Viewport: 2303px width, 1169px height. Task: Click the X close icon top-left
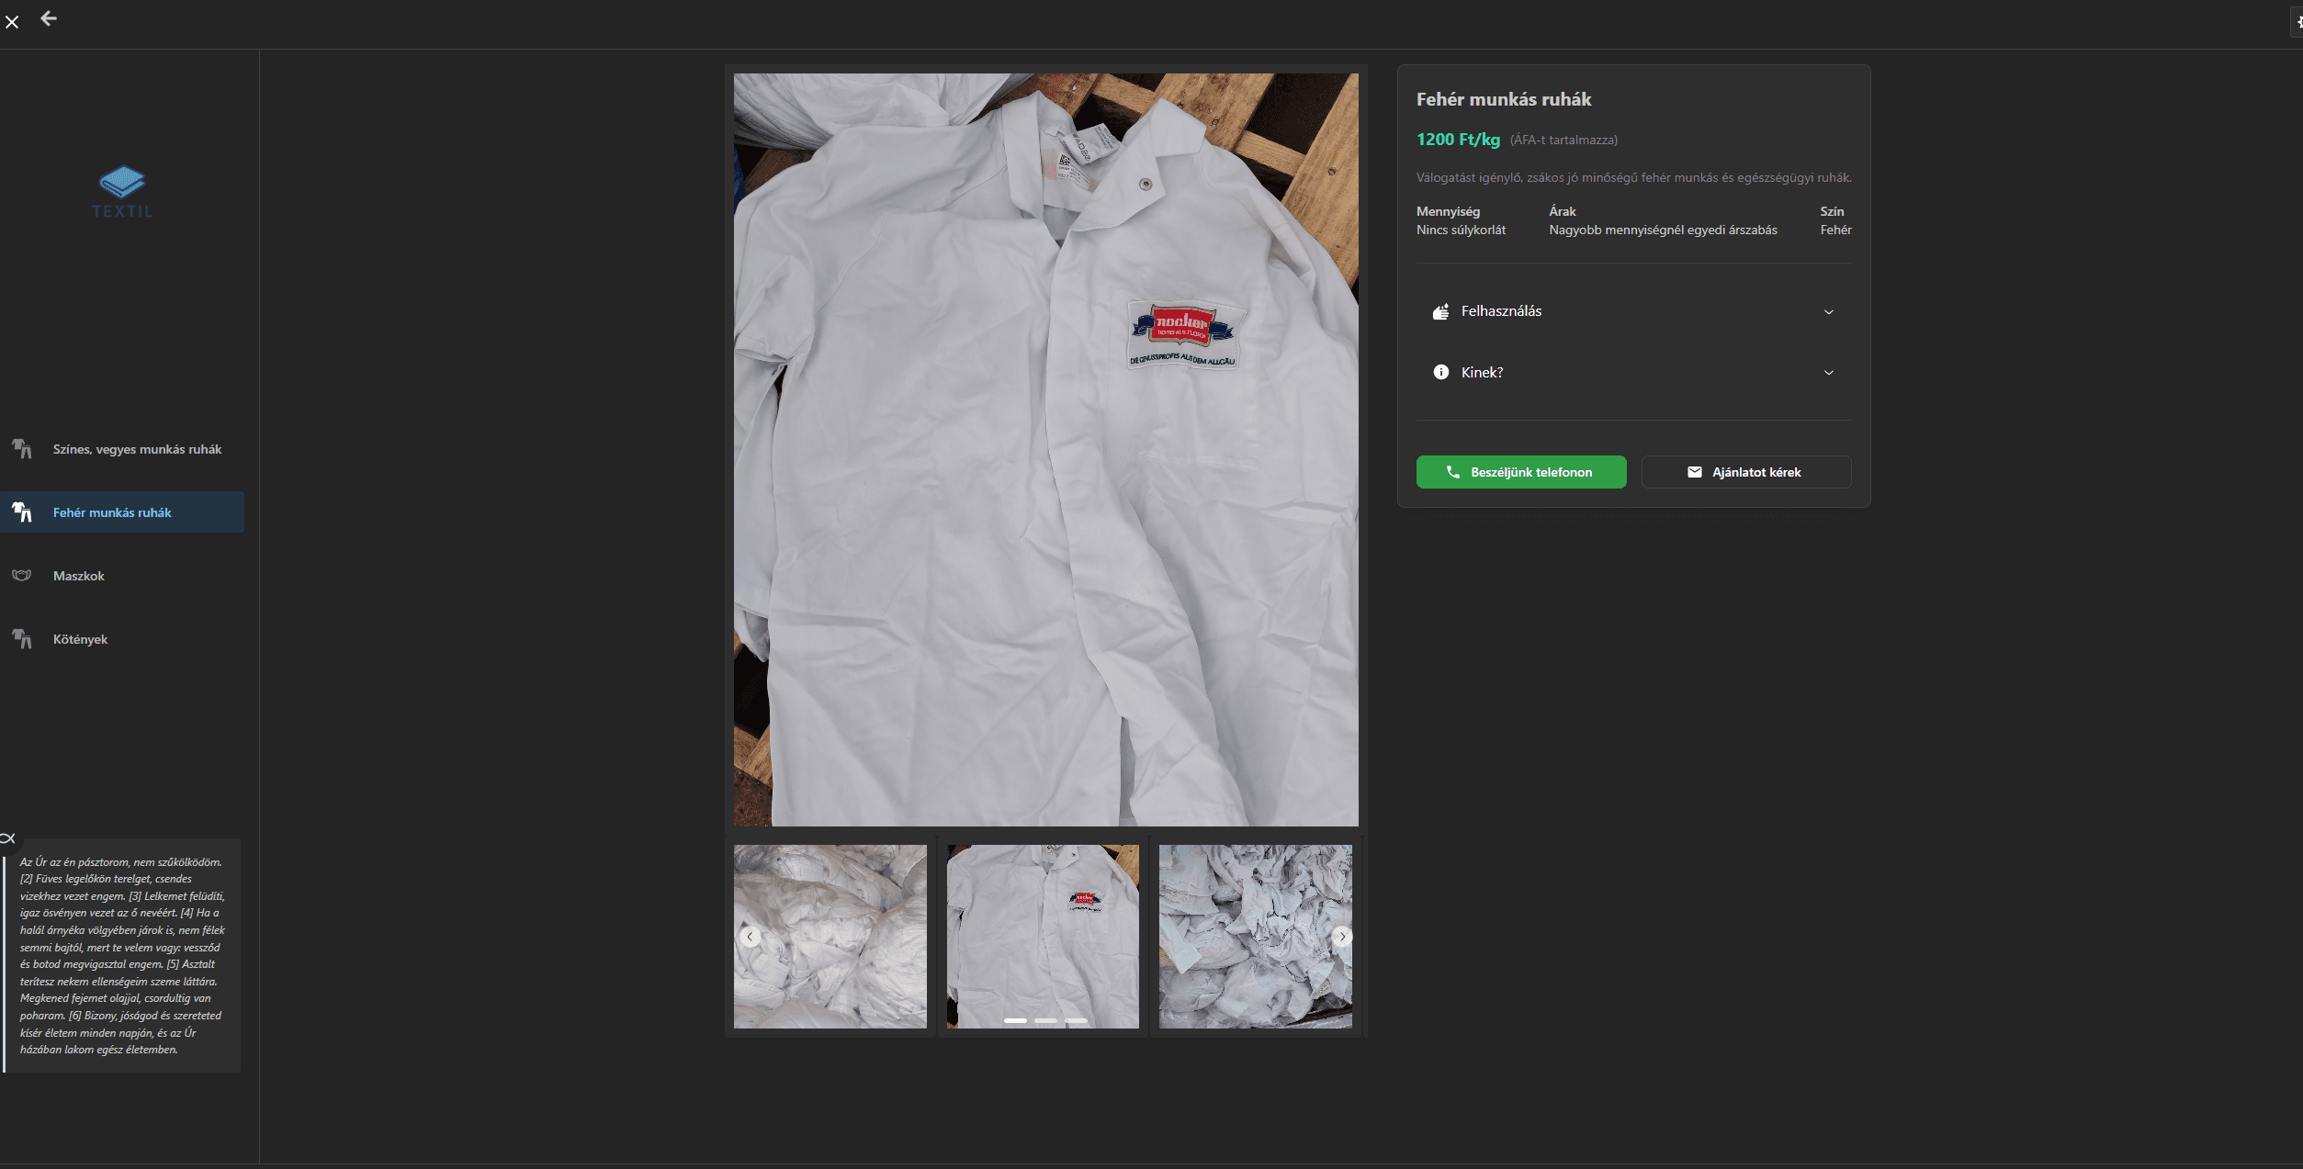click(x=12, y=22)
